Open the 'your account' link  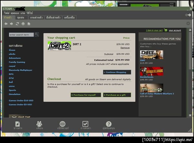tap(175, 30)
